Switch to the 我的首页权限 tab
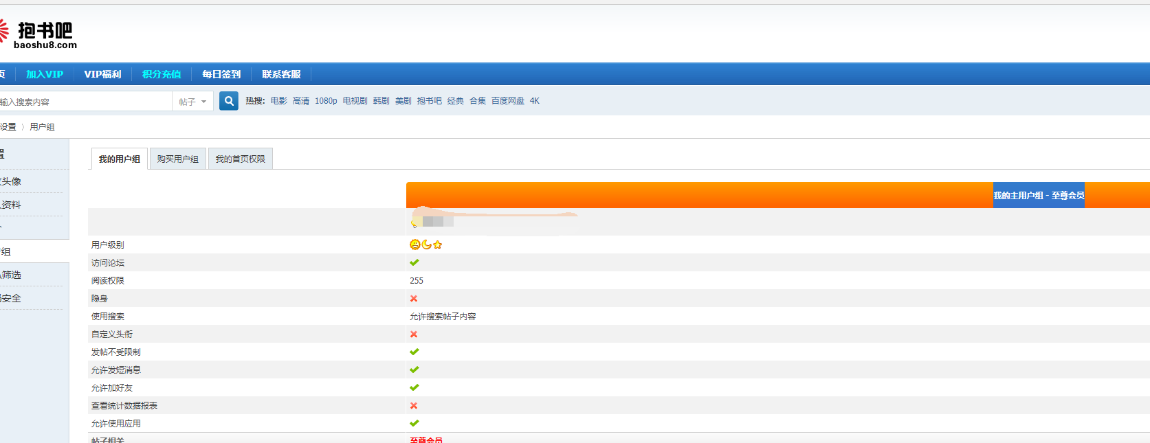Viewport: 1150px width, 443px height. (x=241, y=159)
